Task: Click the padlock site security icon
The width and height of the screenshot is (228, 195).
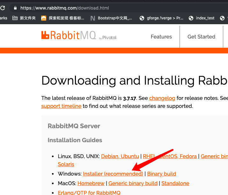Action: point(15,8)
